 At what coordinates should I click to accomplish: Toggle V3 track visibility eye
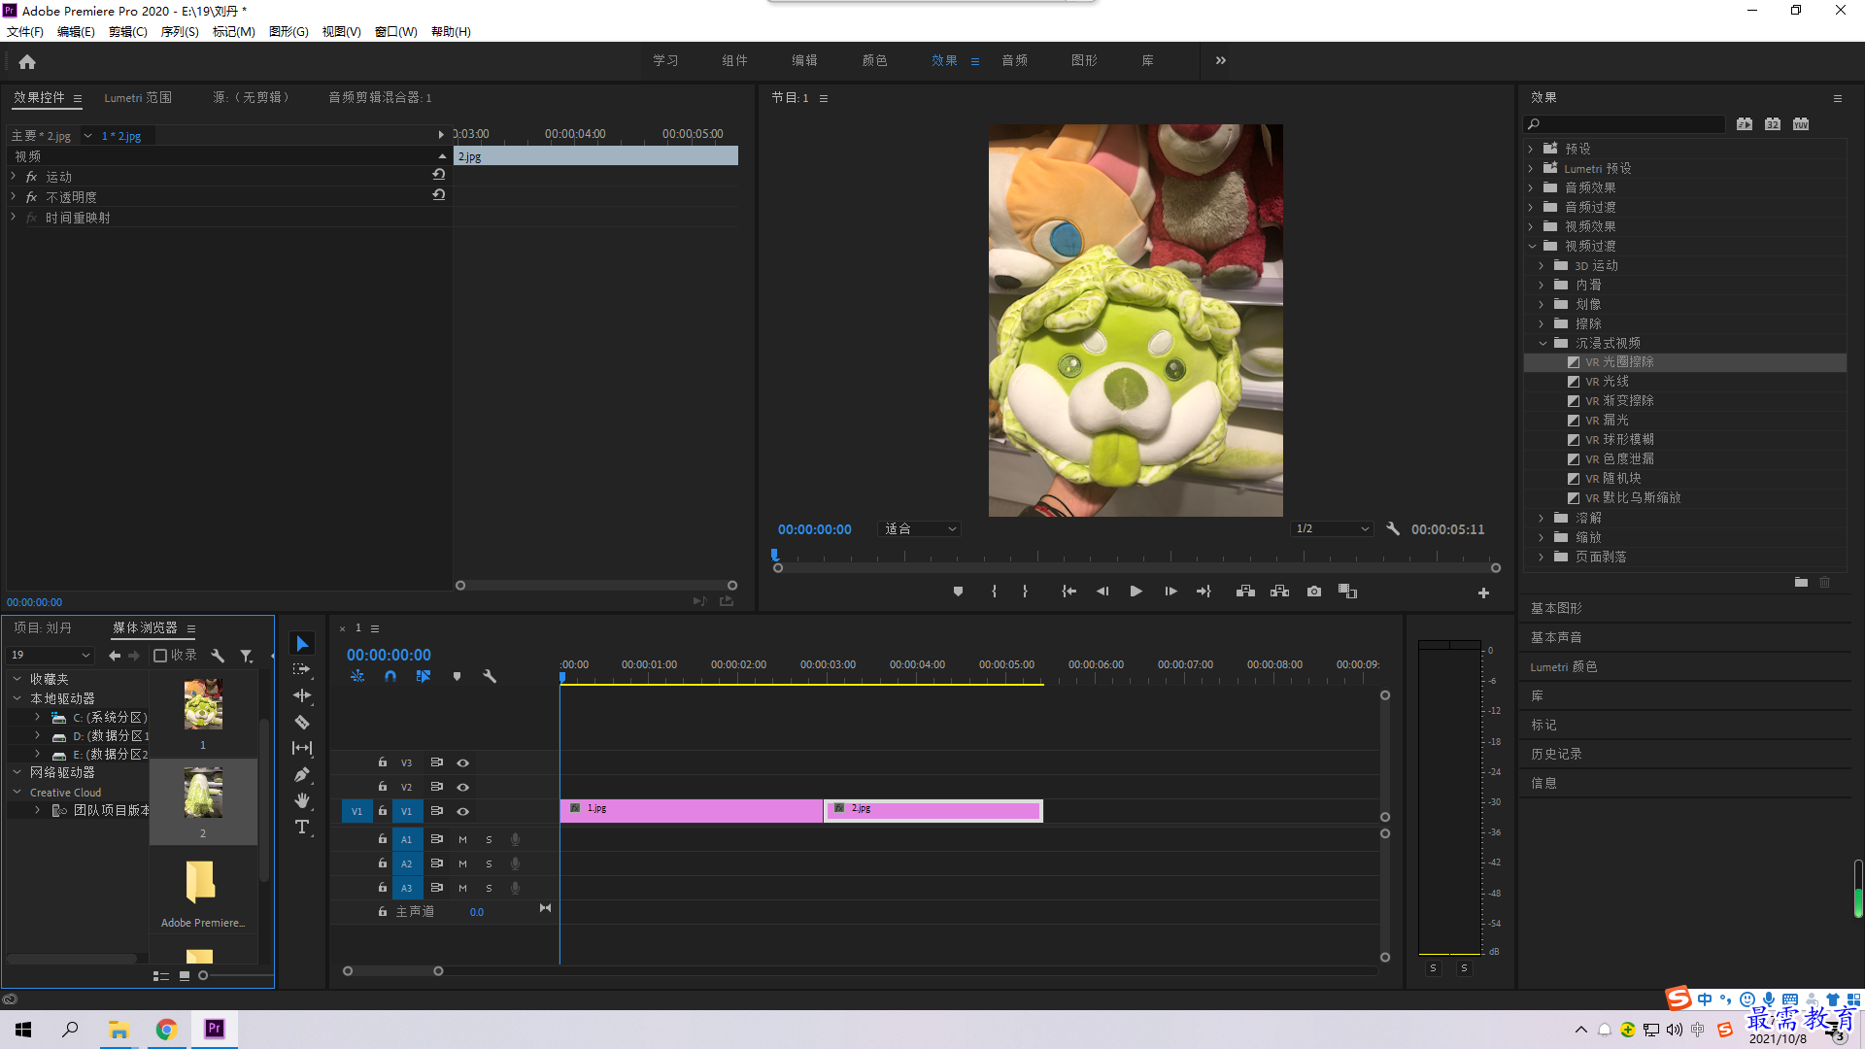coord(463,762)
